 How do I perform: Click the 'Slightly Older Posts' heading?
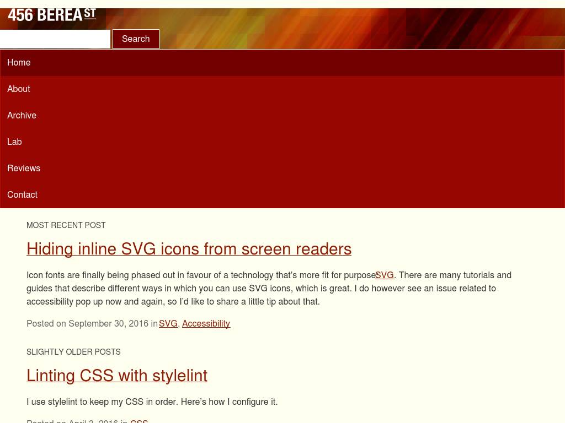tap(73, 352)
